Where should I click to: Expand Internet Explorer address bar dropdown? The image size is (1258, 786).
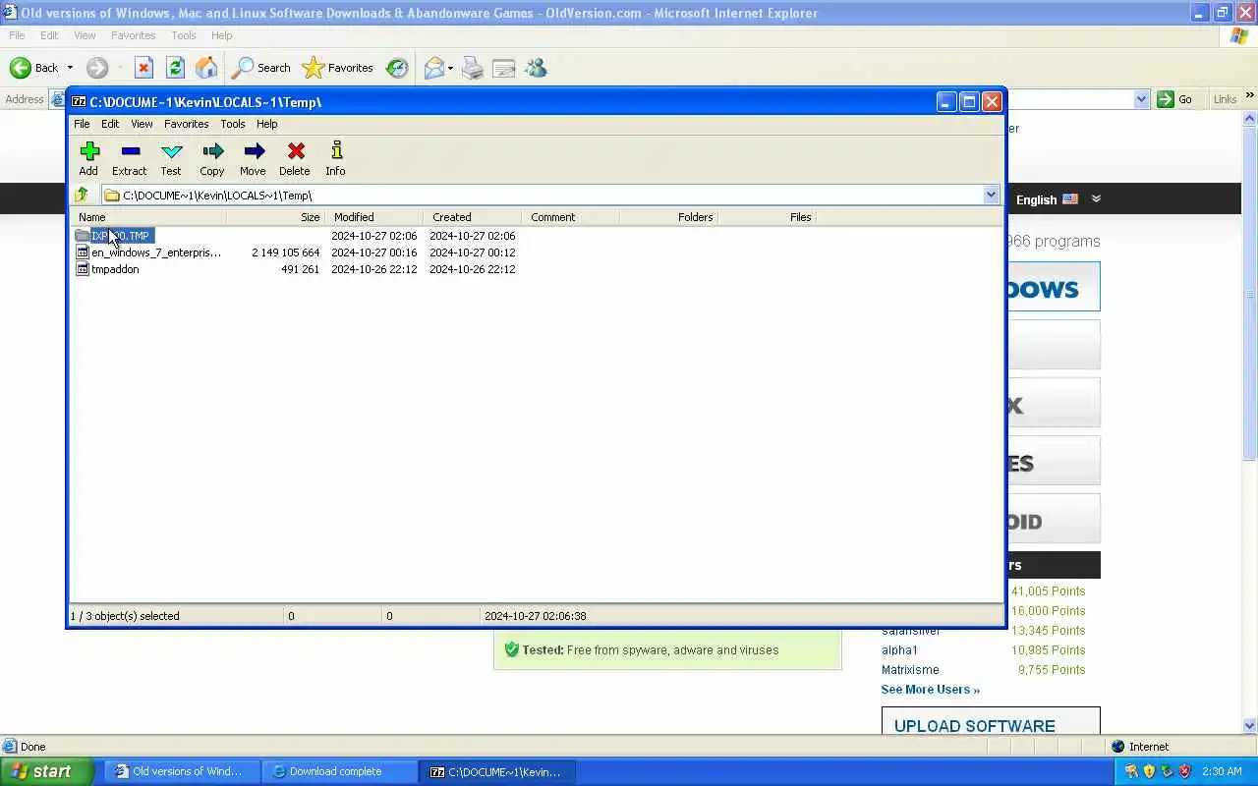(x=1141, y=99)
